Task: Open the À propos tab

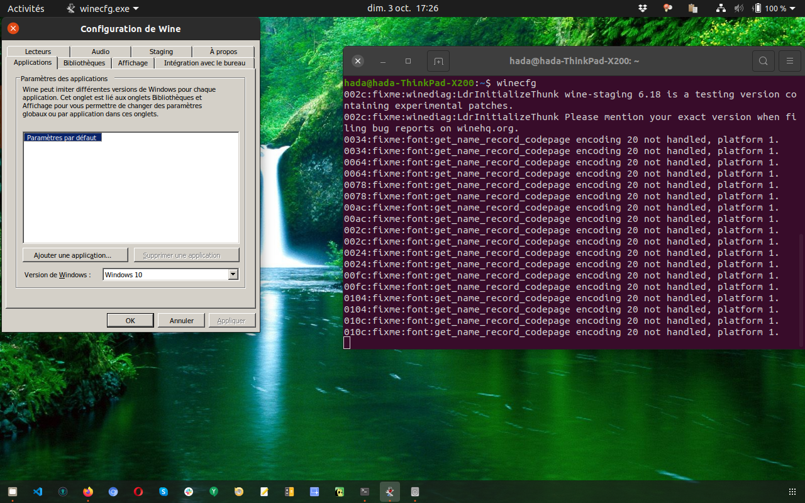Action: [x=223, y=52]
